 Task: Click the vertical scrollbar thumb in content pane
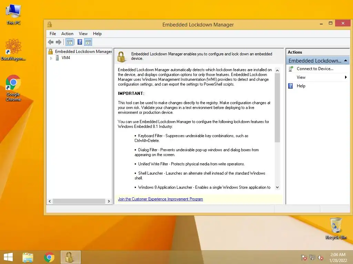pos(278,108)
